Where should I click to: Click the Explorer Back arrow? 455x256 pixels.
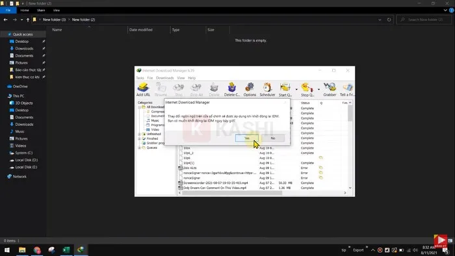coord(5,19)
